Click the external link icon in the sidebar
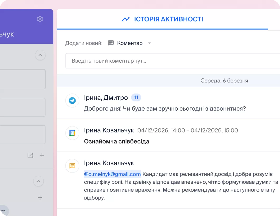 pyautogui.click(x=30, y=155)
